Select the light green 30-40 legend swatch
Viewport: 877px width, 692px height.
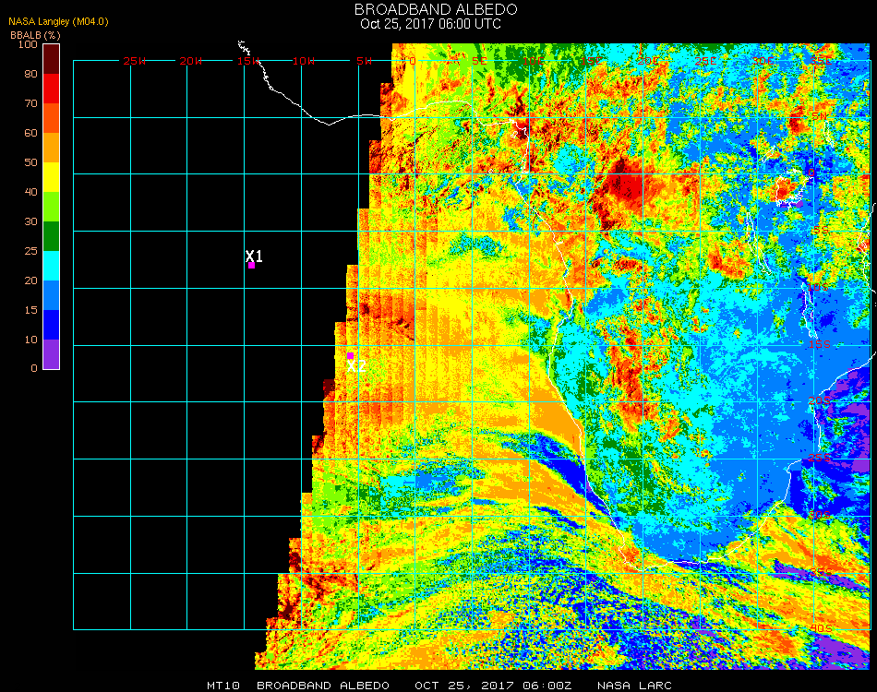(x=52, y=207)
